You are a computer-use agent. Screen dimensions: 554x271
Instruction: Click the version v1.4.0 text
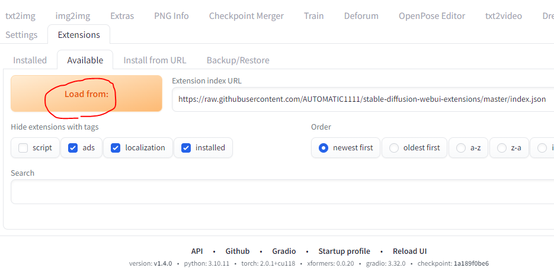pos(150,263)
